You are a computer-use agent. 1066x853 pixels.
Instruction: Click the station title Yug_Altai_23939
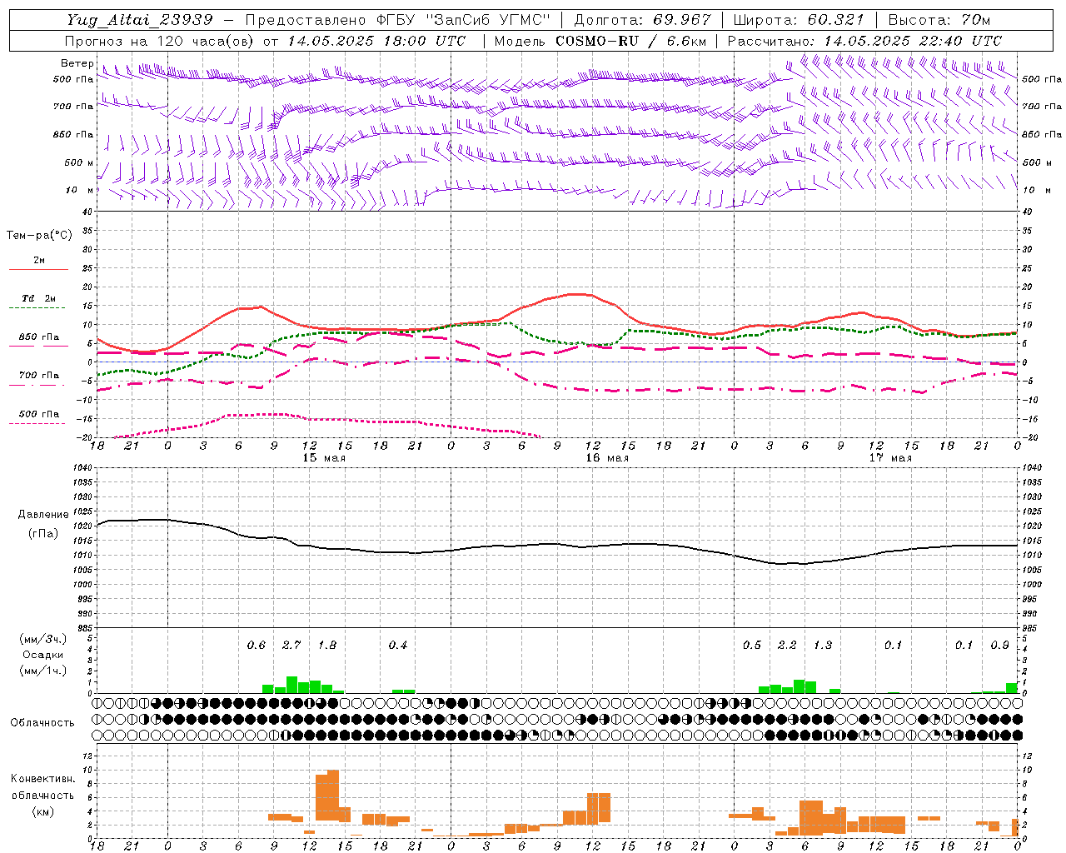coord(140,20)
